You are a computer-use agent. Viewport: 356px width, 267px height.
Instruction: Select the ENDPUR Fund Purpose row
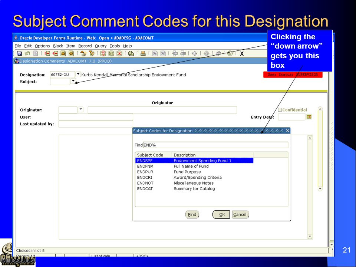click(x=194, y=172)
